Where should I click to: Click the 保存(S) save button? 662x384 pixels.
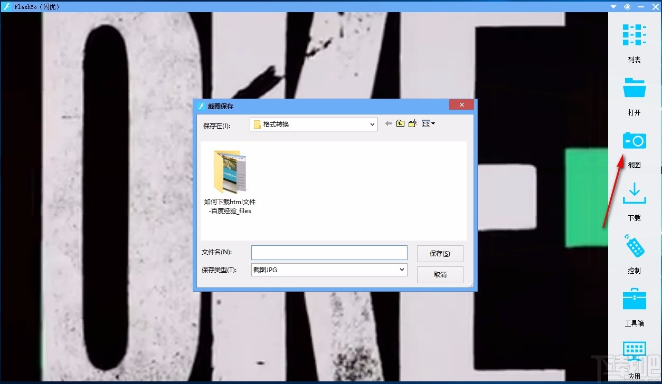(440, 253)
